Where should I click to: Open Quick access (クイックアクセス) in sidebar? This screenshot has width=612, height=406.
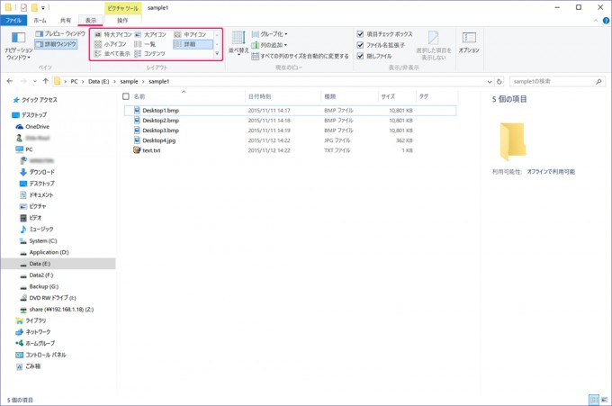[x=35, y=100]
